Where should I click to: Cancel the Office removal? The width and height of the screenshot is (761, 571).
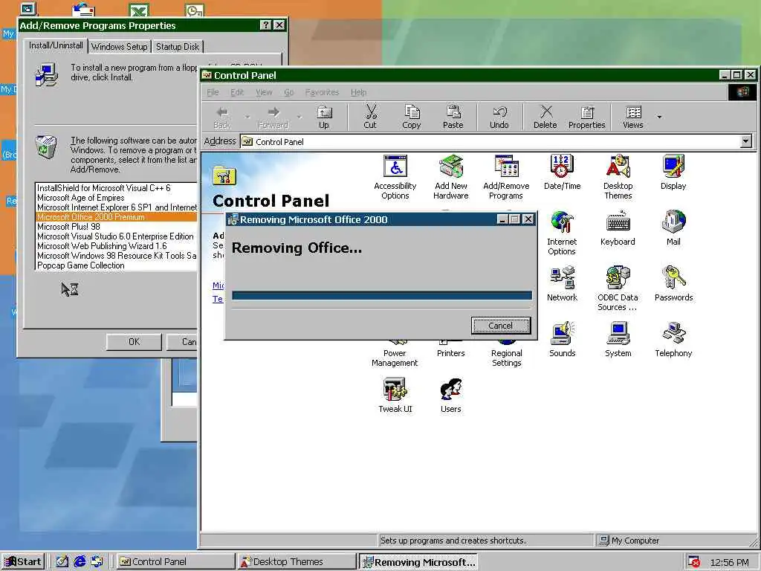pyautogui.click(x=500, y=326)
